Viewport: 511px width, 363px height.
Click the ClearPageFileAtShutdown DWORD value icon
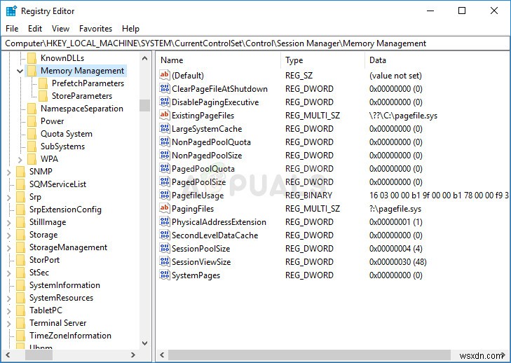[165, 88]
